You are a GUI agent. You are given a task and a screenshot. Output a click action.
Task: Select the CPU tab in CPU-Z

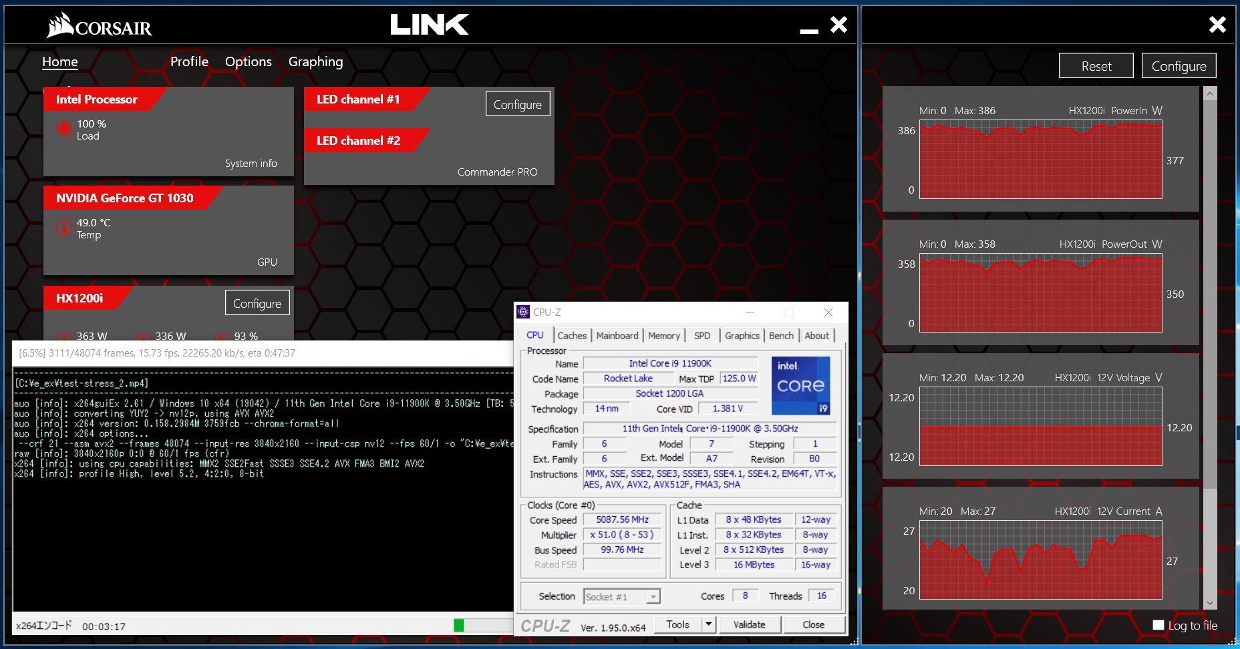click(x=535, y=335)
